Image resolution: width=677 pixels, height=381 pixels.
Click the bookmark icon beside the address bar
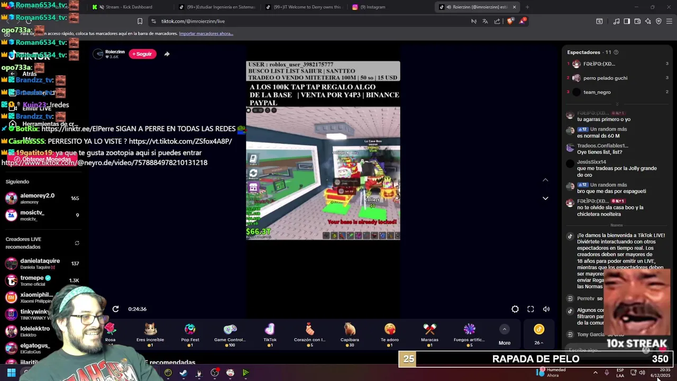(140, 21)
